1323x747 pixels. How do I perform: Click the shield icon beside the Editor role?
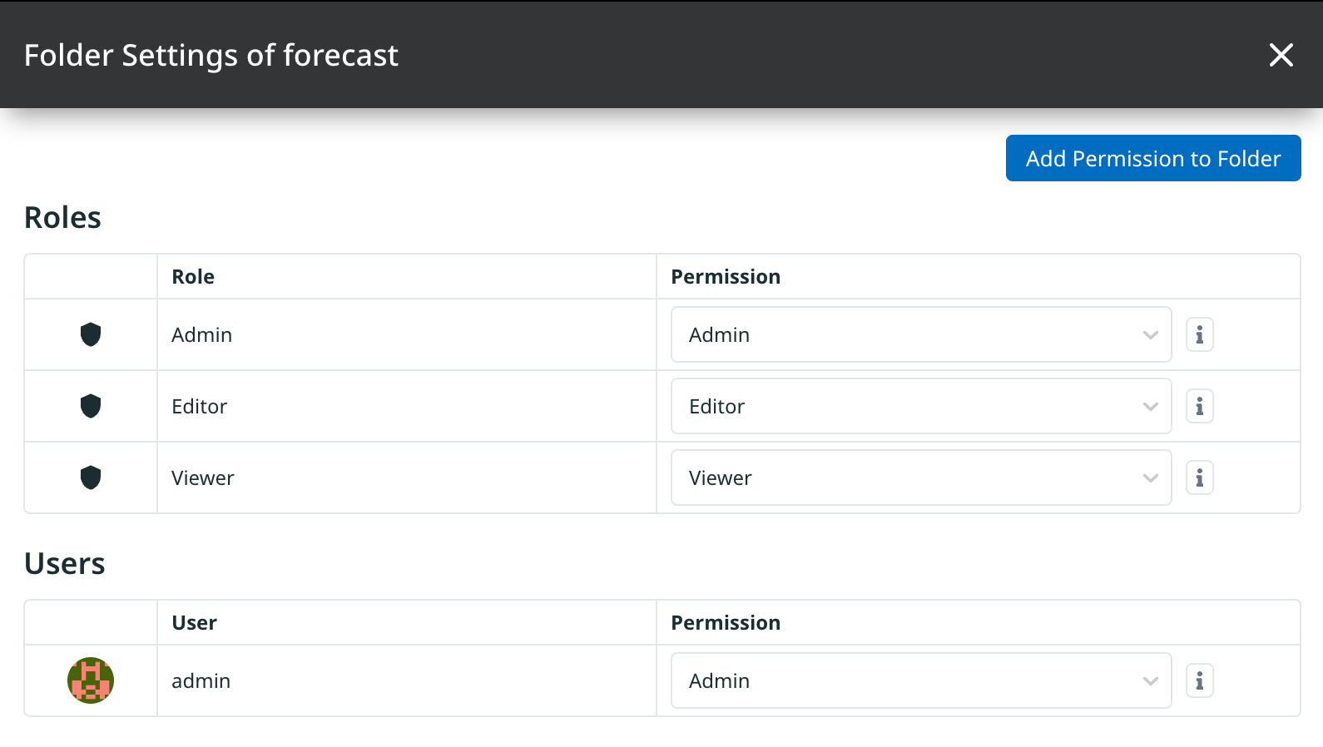coord(91,406)
